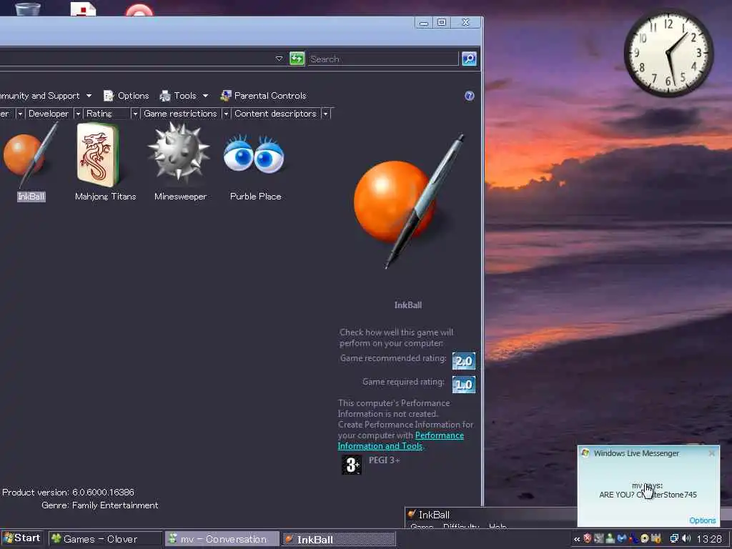732x549 pixels.
Task: Click the Game required rating label
Action: [403, 382]
